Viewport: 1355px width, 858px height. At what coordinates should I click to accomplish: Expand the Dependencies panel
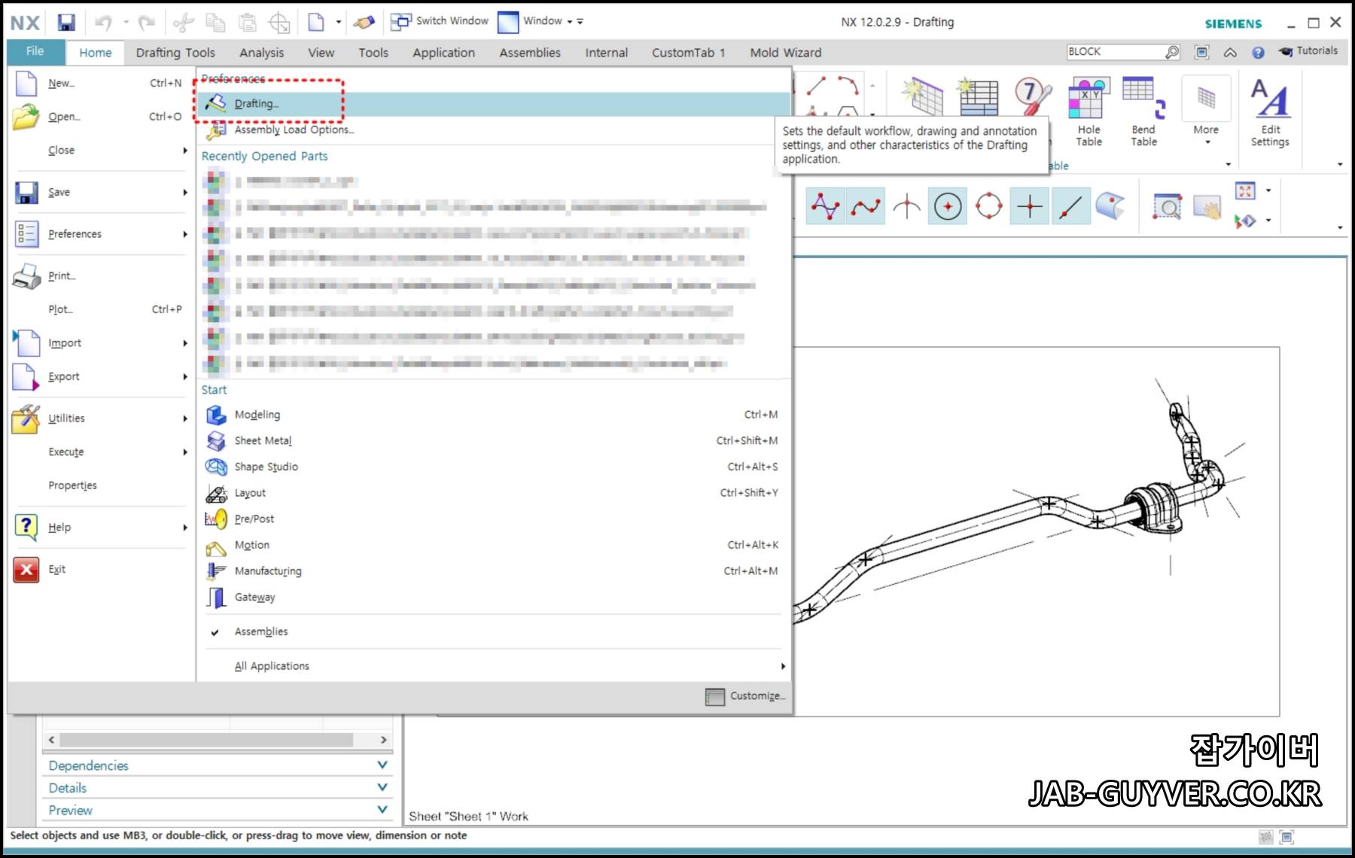pos(218,765)
